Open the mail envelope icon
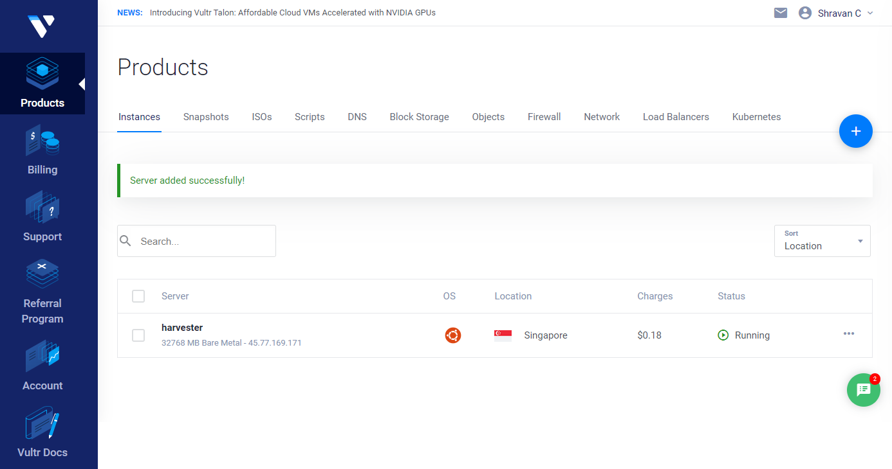 click(781, 13)
